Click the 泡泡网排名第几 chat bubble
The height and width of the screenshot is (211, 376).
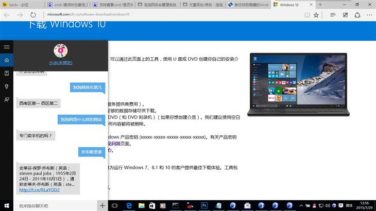(88, 87)
